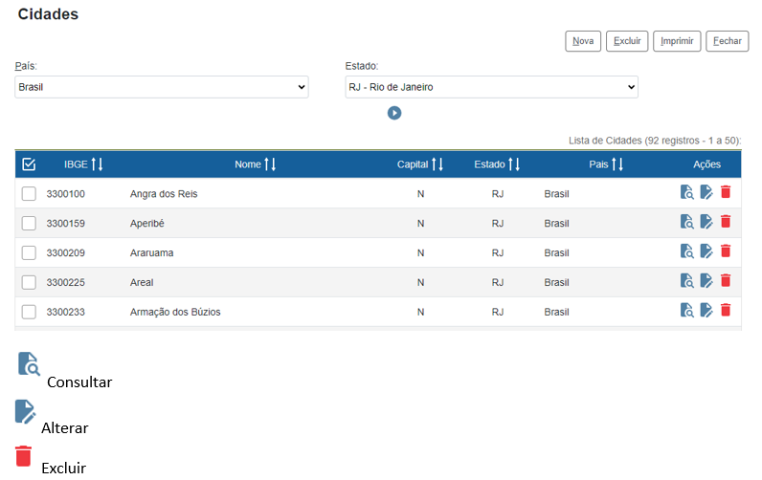
Task: Tick the checkbox for Armação dos Búzios
Action: (x=29, y=312)
